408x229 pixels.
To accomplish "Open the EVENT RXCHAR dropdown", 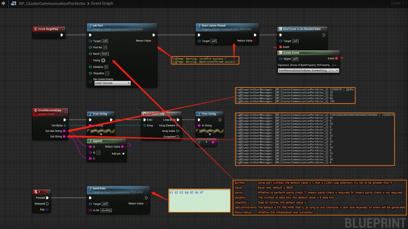I will pos(113,83).
